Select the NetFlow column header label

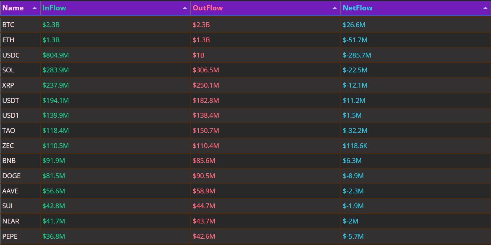(x=357, y=8)
